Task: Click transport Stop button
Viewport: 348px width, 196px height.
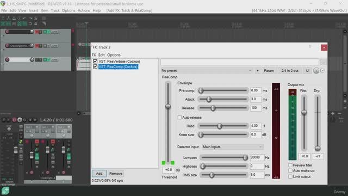Action: (x=30, y=120)
